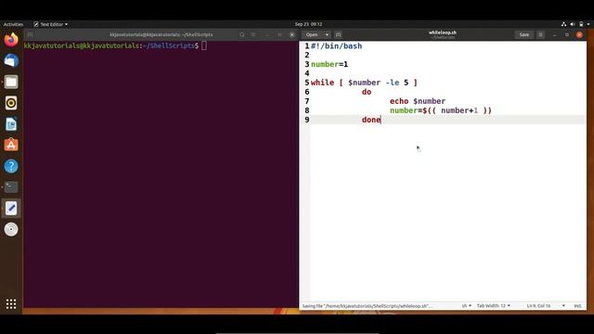The width and height of the screenshot is (594, 334).
Task: Click the Open button in text editor
Action: coord(312,35)
